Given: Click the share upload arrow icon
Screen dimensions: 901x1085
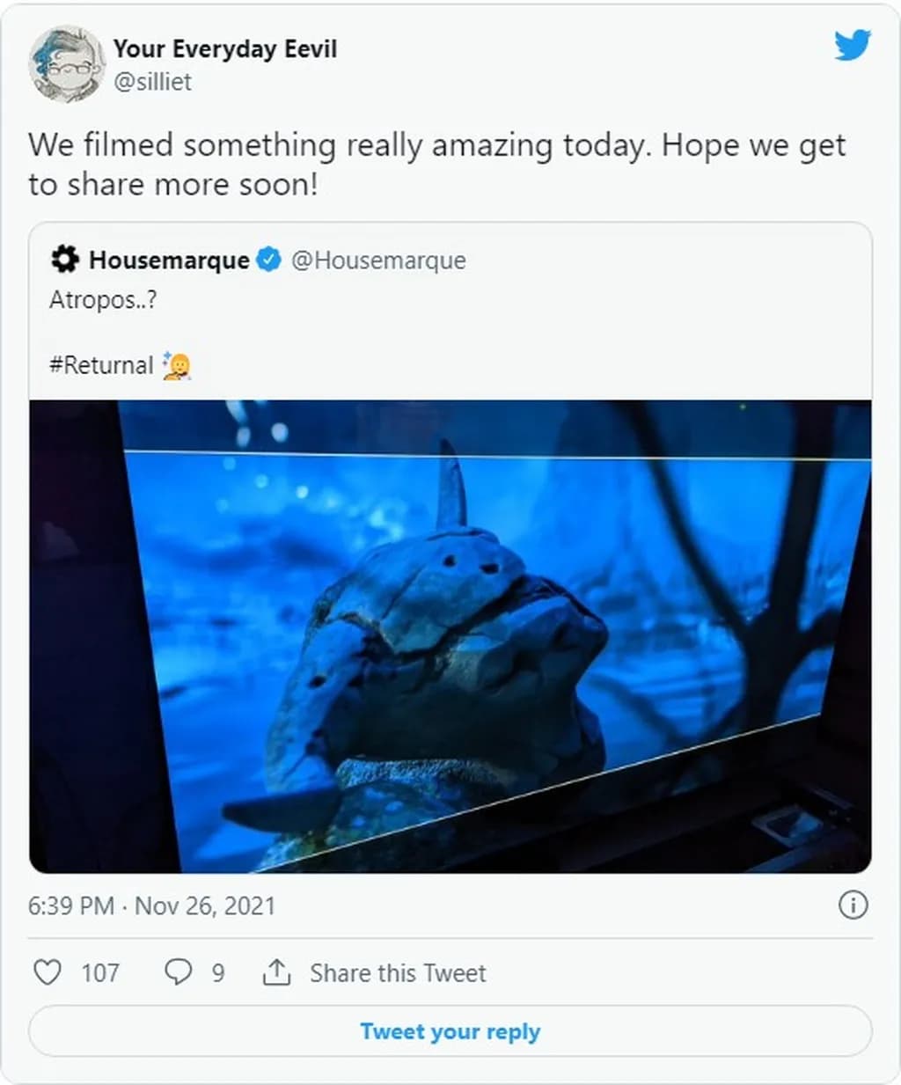Looking at the screenshot, I should click(276, 972).
